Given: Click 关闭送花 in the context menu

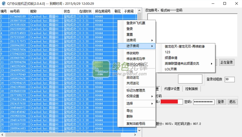Looking at the screenshot, I should [x=136, y=83].
